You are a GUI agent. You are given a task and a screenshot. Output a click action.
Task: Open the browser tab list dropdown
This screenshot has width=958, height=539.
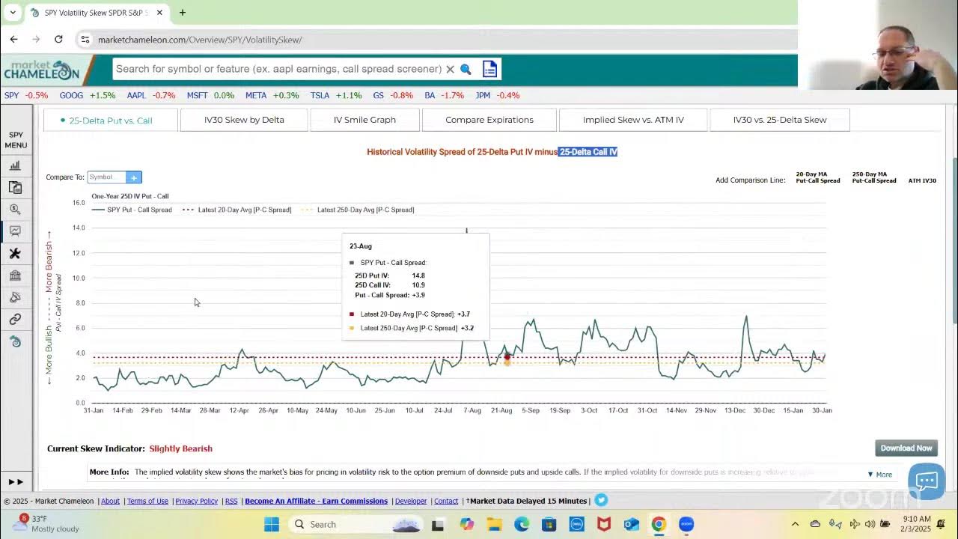click(13, 13)
